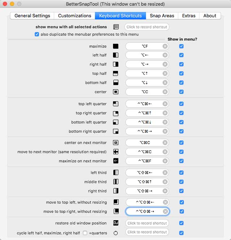
Task: Click the top half shortcut field
Action: [x=147, y=73]
